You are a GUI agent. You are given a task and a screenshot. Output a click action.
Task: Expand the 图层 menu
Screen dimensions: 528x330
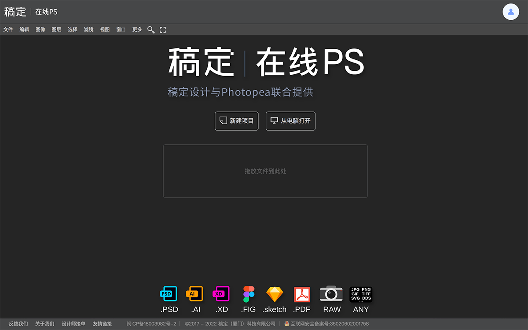[56, 29]
